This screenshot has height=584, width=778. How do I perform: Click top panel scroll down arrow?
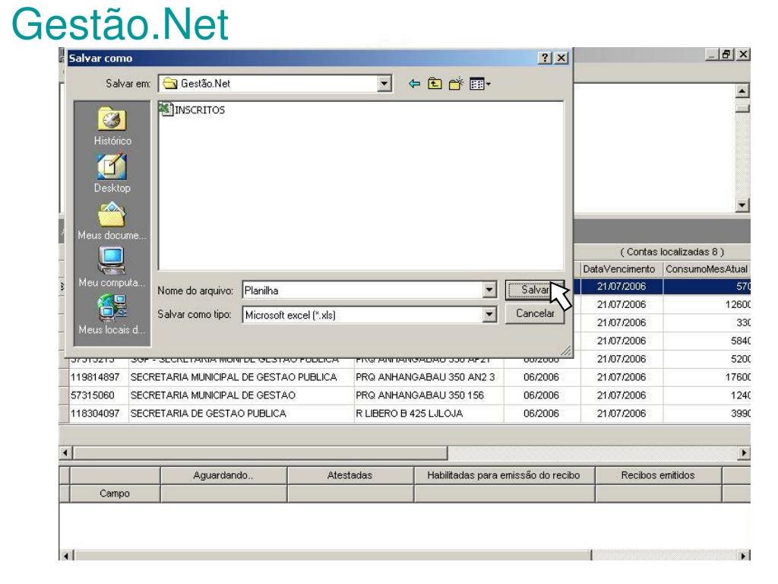click(x=742, y=205)
